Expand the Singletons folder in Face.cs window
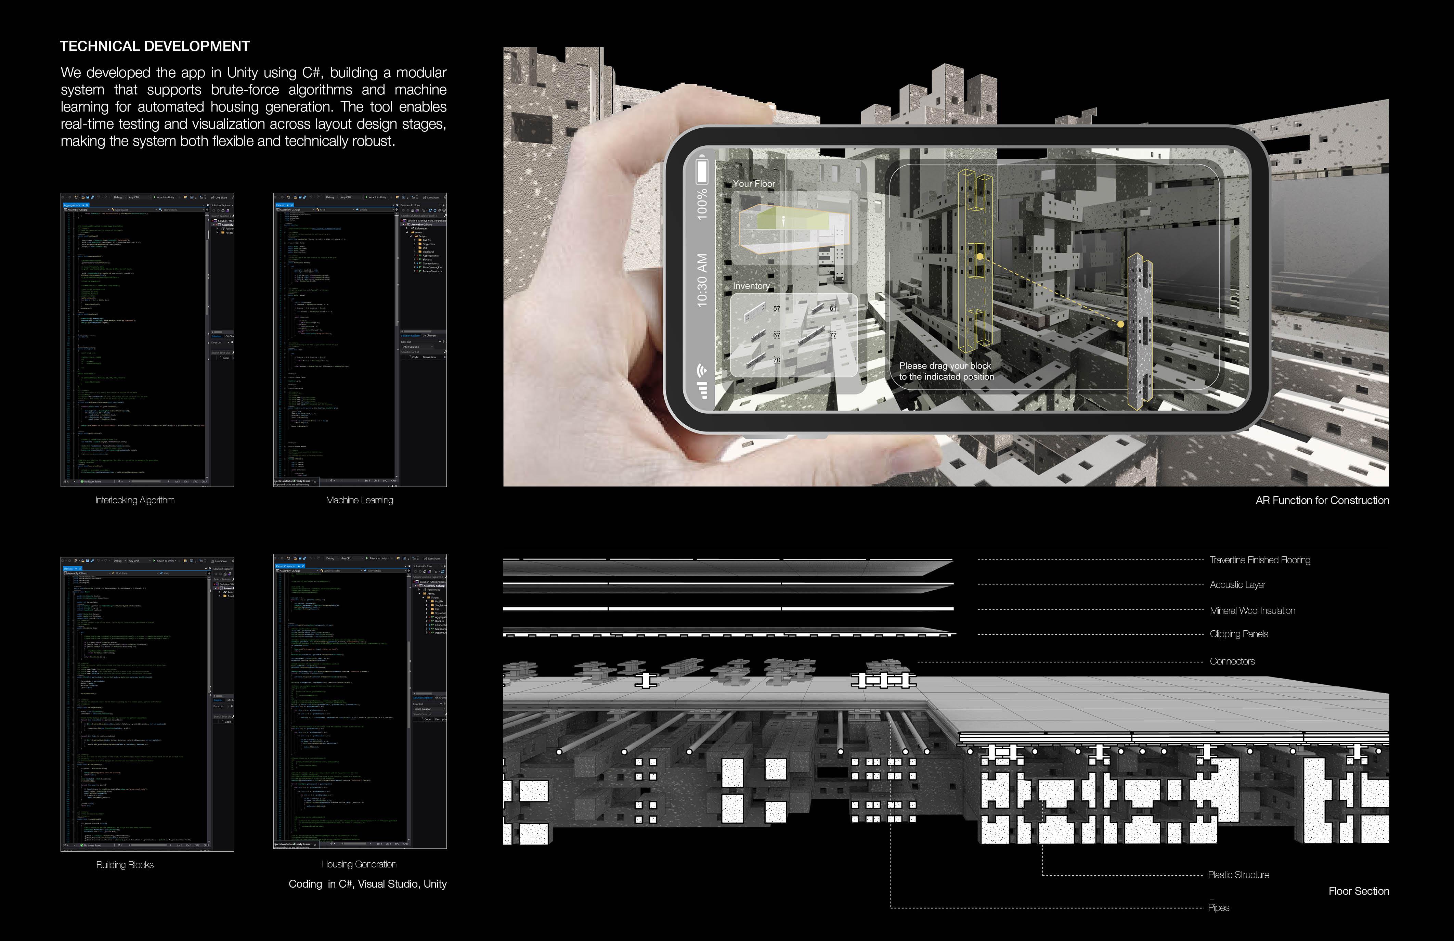The height and width of the screenshot is (941, 1454). click(x=415, y=244)
